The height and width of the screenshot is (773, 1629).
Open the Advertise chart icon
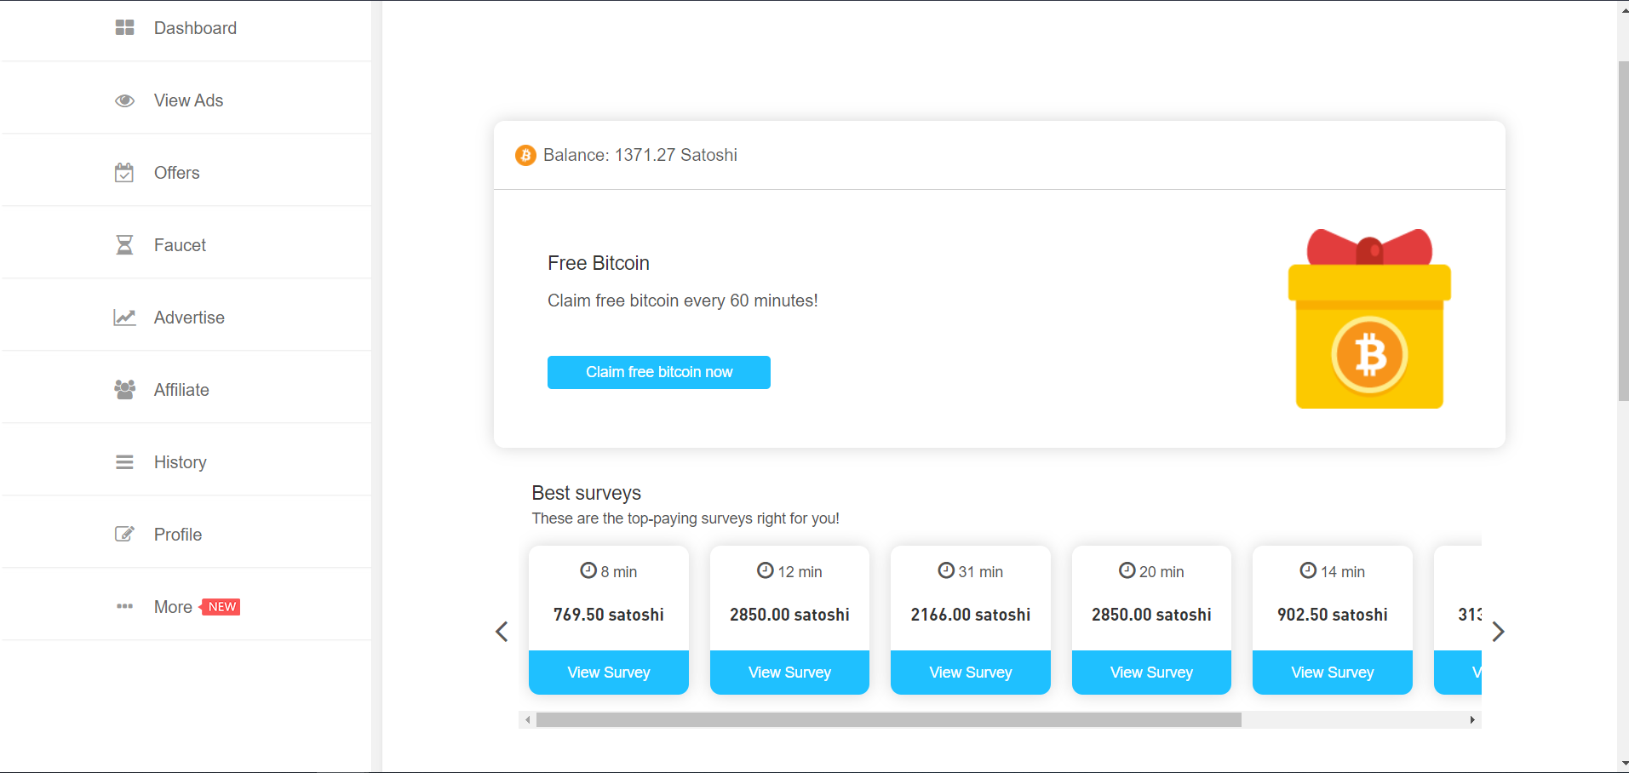pos(124,318)
